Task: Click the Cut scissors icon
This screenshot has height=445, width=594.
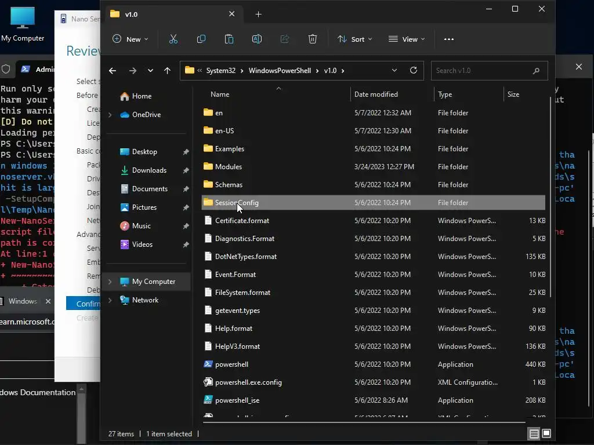Action: 173,39
